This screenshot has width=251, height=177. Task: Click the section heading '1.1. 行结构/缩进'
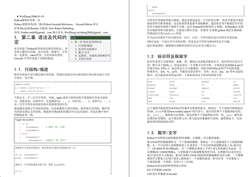tap(31, 69)
